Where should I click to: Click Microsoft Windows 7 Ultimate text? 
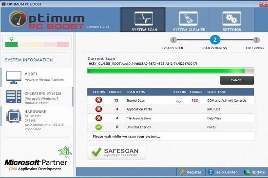tap(41, 101)
